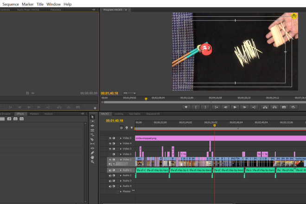Collapse the Video 1 track
The height and width of the screenshot is (204, 306).
coord(121,159)
